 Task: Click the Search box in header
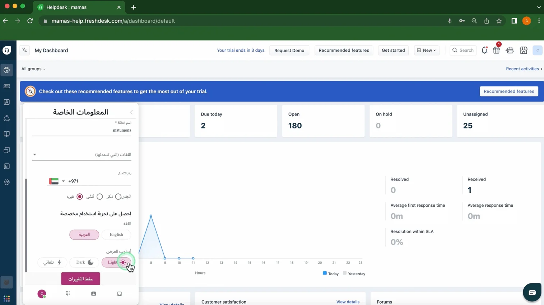tap(463, 50)
